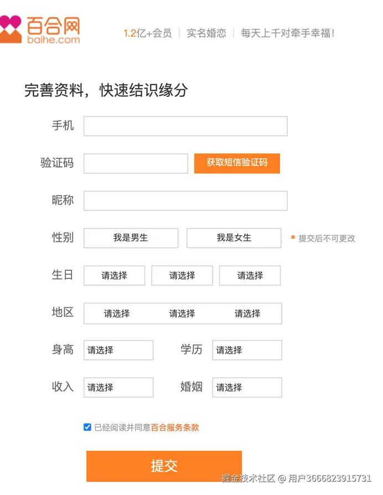This screenshot has width=383, height=495.
Task: Expand the 收入 income dropdown
Action: 118,388
